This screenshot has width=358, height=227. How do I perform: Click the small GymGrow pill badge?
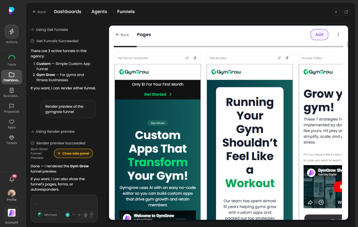[158, 123]
